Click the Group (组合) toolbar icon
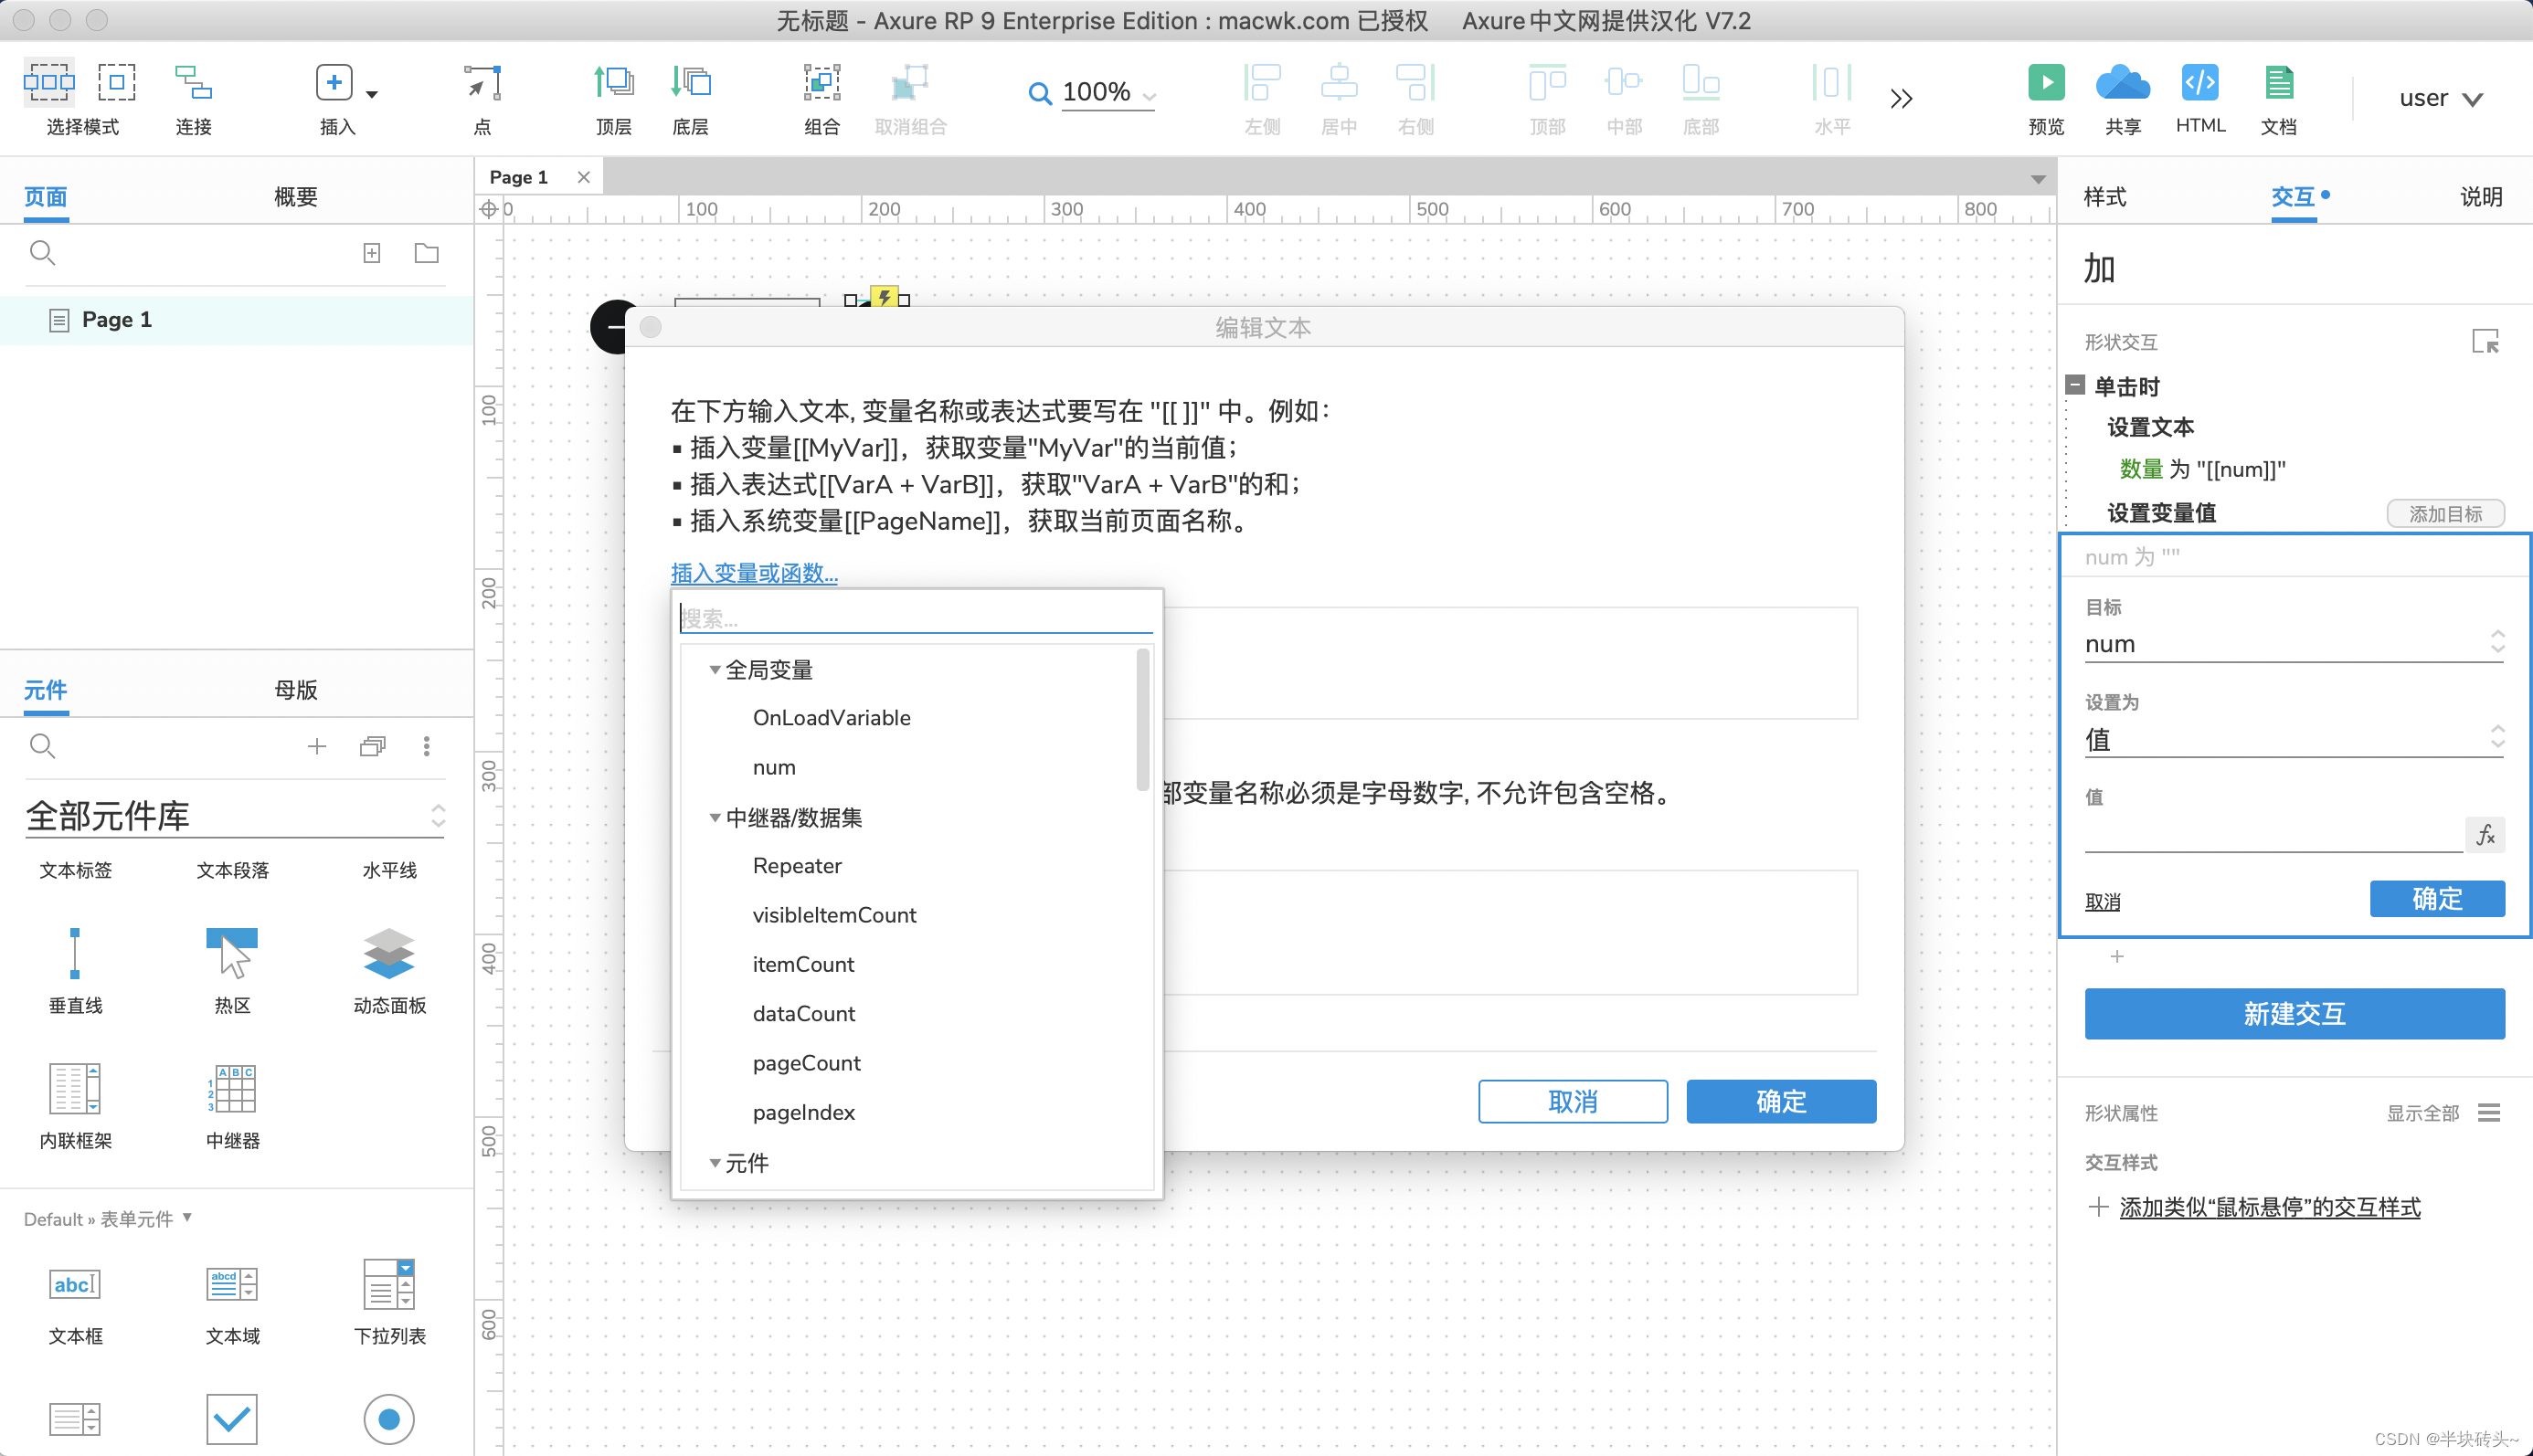 pos(821,82)
